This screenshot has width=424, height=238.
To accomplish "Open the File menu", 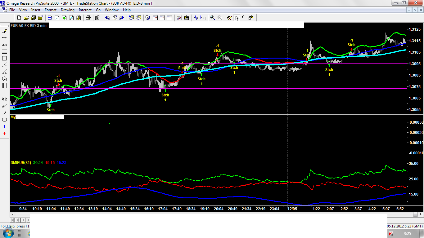I will [12, 10].
